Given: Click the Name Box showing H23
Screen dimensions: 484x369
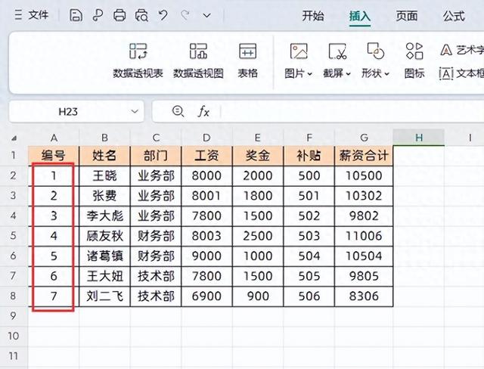Looking at the screenshot, I should click(x=68, y=111).
